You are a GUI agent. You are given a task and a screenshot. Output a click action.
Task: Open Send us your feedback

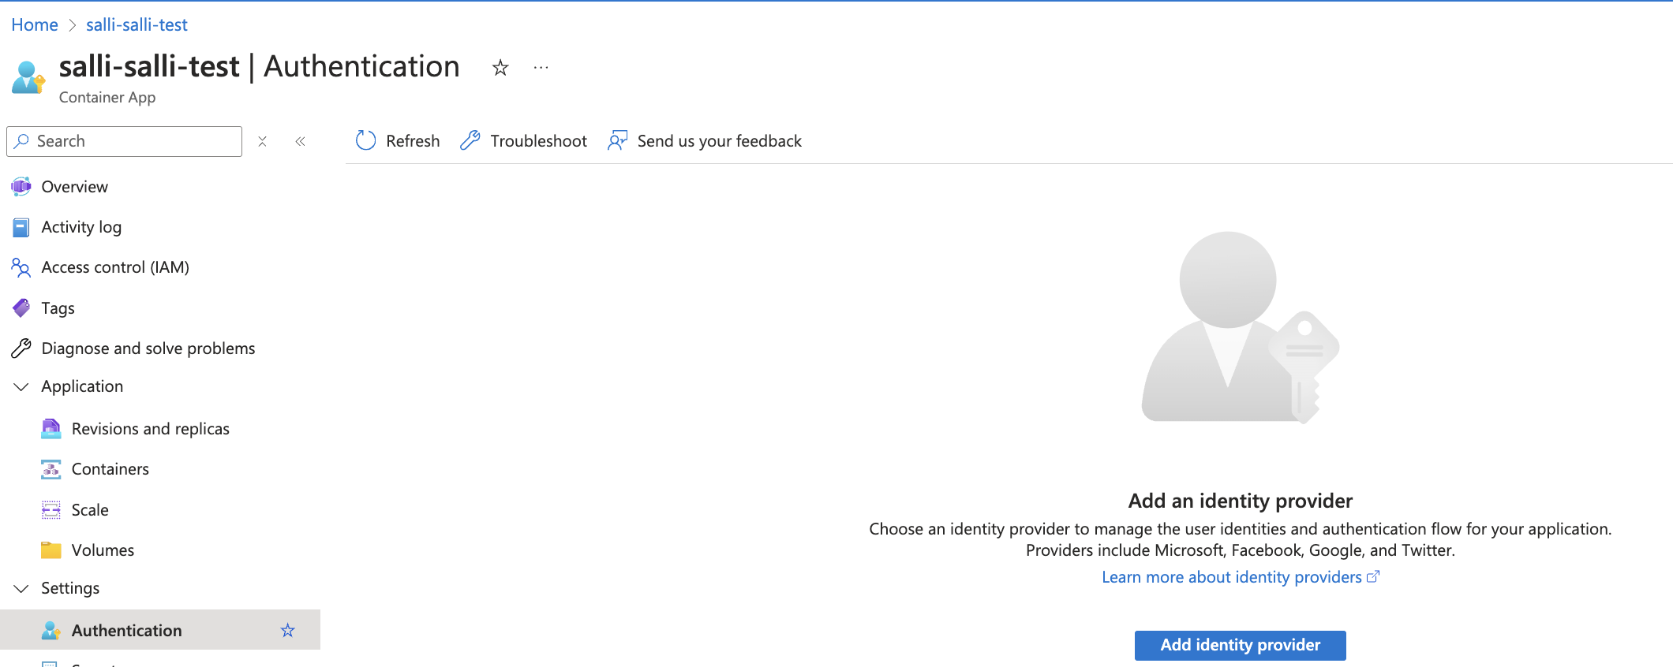(x=719, y=141)
